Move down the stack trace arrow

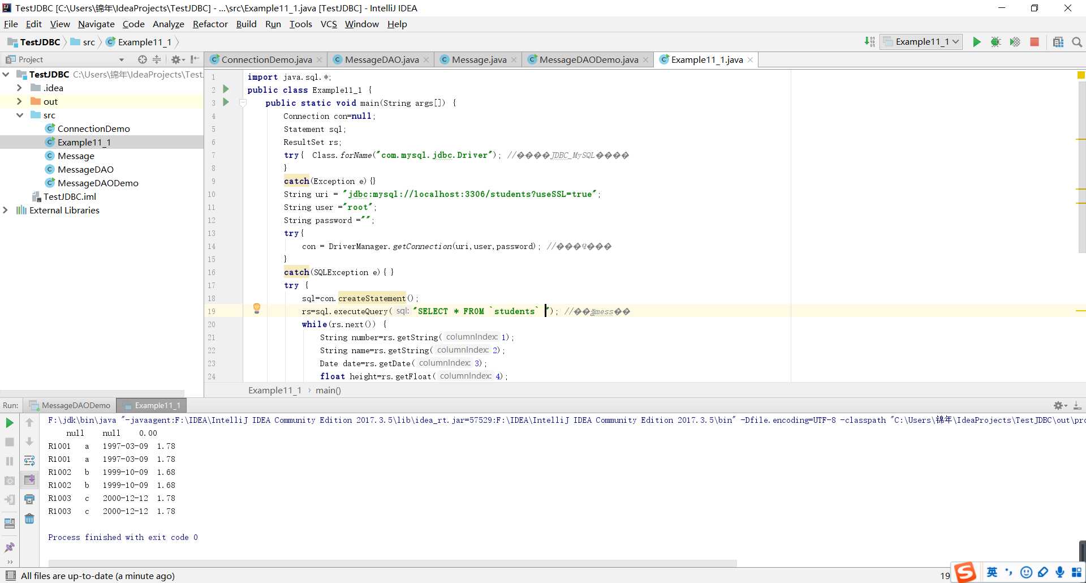coord(29,442)
